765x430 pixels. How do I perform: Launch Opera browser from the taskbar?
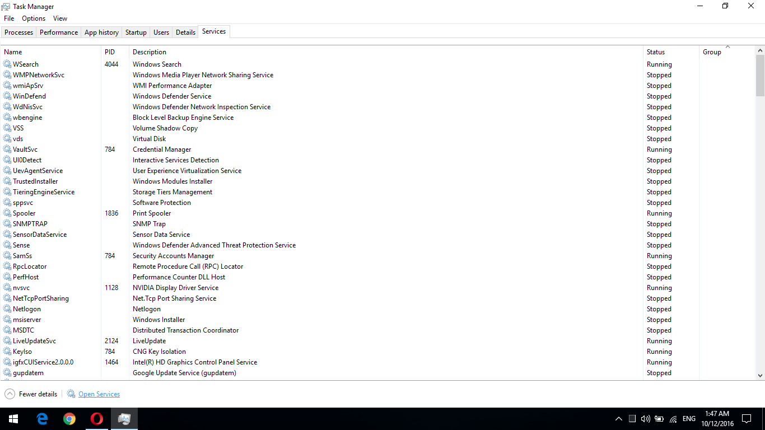(97, 419)
